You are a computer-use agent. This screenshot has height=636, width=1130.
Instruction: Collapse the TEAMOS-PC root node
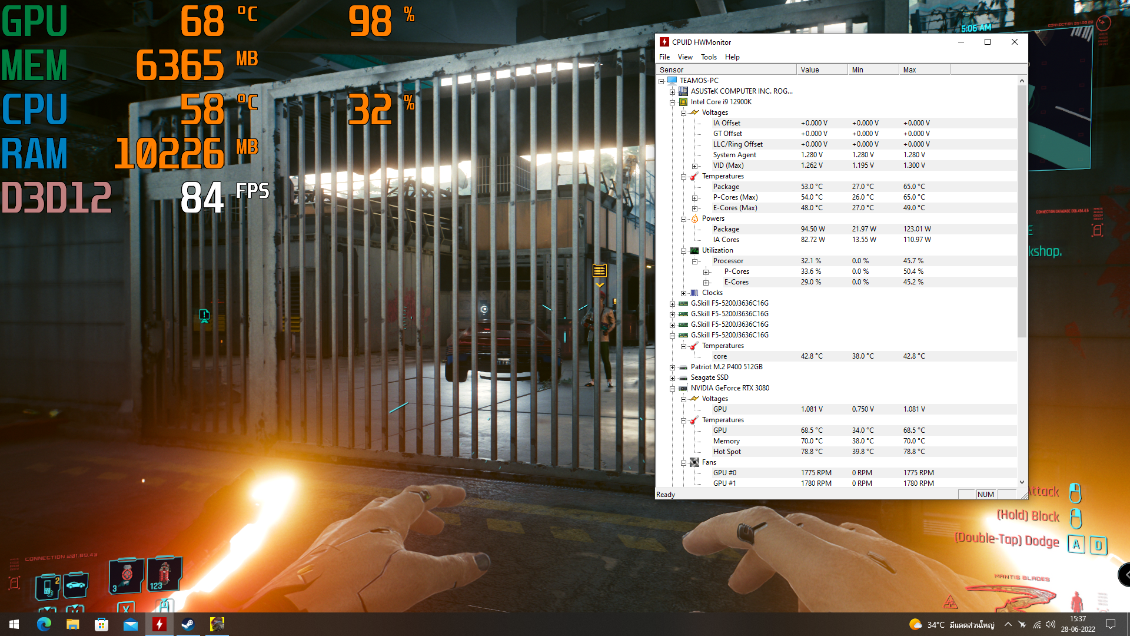pyautogui.click(x=662, y=81)
